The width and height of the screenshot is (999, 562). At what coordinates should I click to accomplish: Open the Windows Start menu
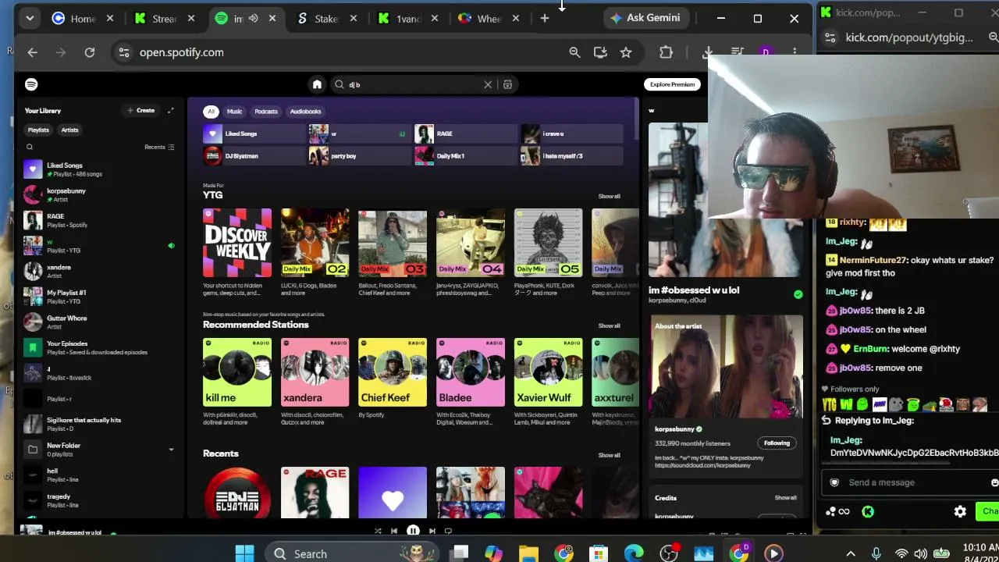tap(244, 554)
